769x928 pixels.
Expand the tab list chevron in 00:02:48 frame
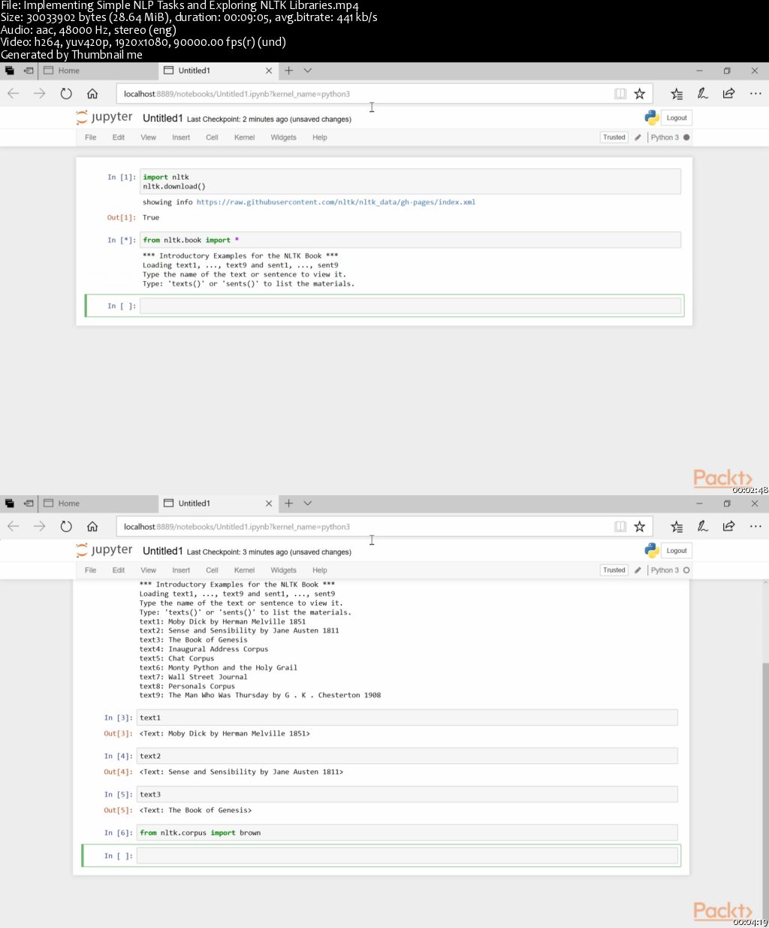tap(308, 71)
